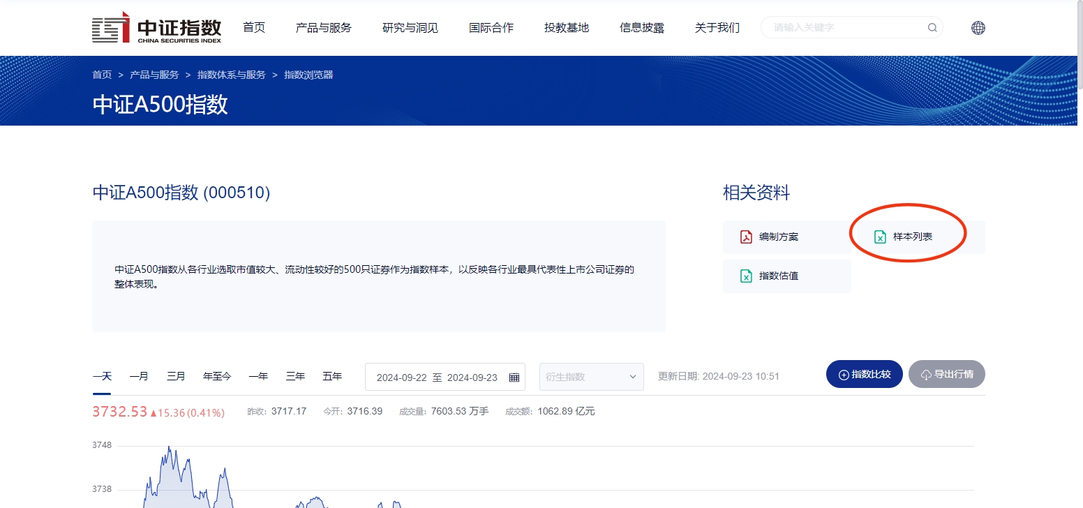Open the 首页 menu item
Image resolution: width=1083 pixels, height=508 pixels.
click(254, 28)
